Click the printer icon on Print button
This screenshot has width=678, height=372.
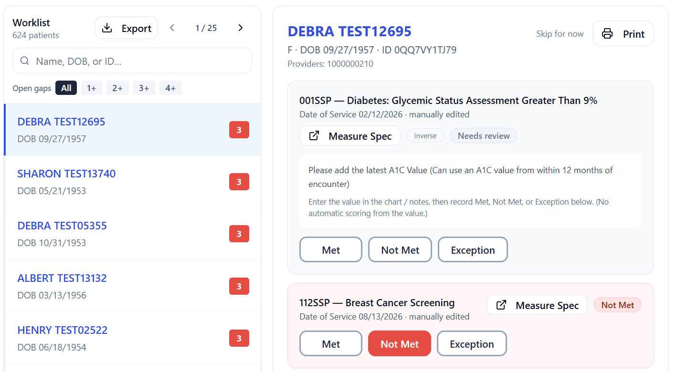[x=607, y=34]
